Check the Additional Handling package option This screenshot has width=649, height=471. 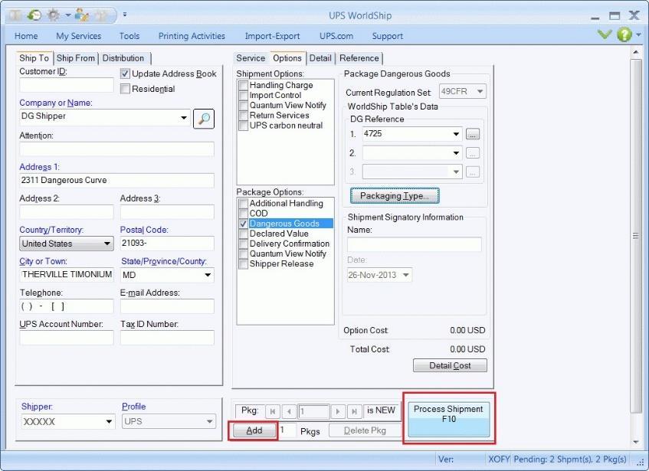(244, 204)
